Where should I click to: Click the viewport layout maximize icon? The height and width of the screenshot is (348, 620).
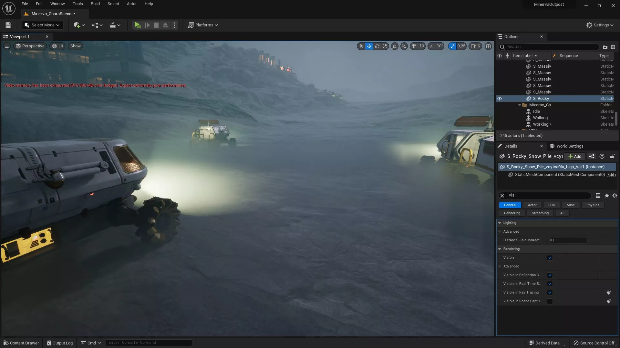[488, 46]
